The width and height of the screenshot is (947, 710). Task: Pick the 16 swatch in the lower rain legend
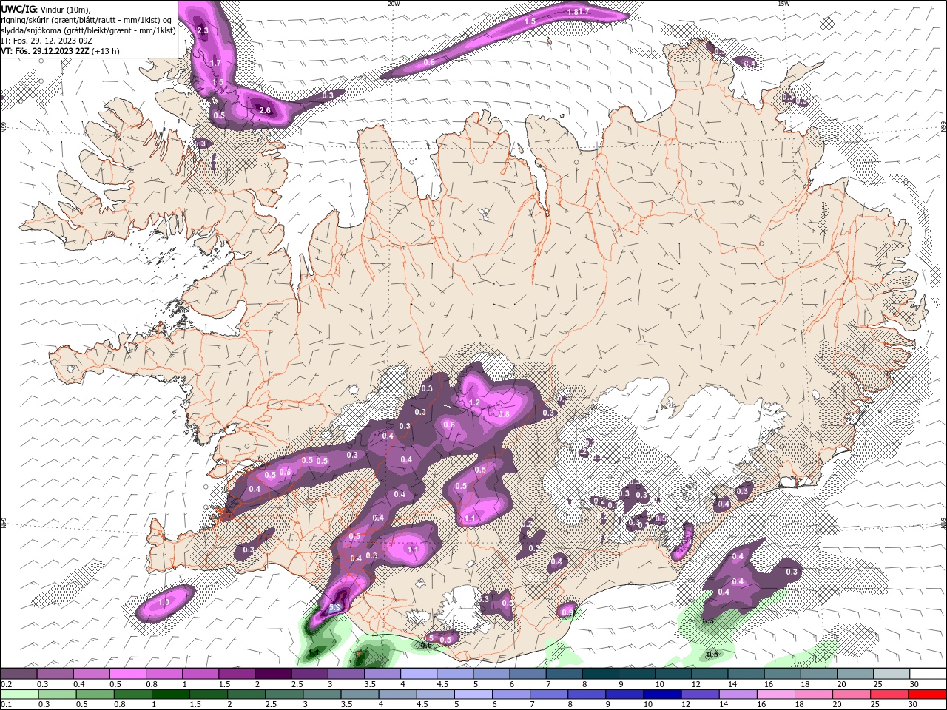click(775, 694)
